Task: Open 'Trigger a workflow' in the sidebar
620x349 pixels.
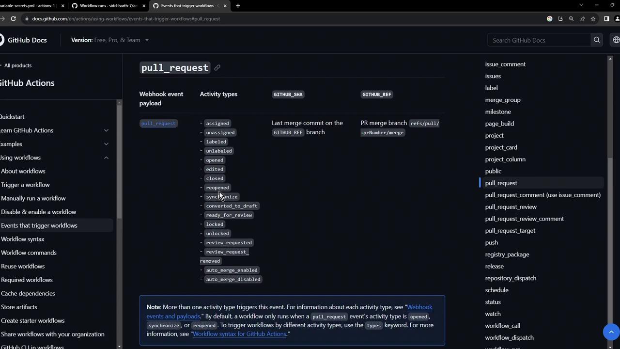Action: point(25,185)
